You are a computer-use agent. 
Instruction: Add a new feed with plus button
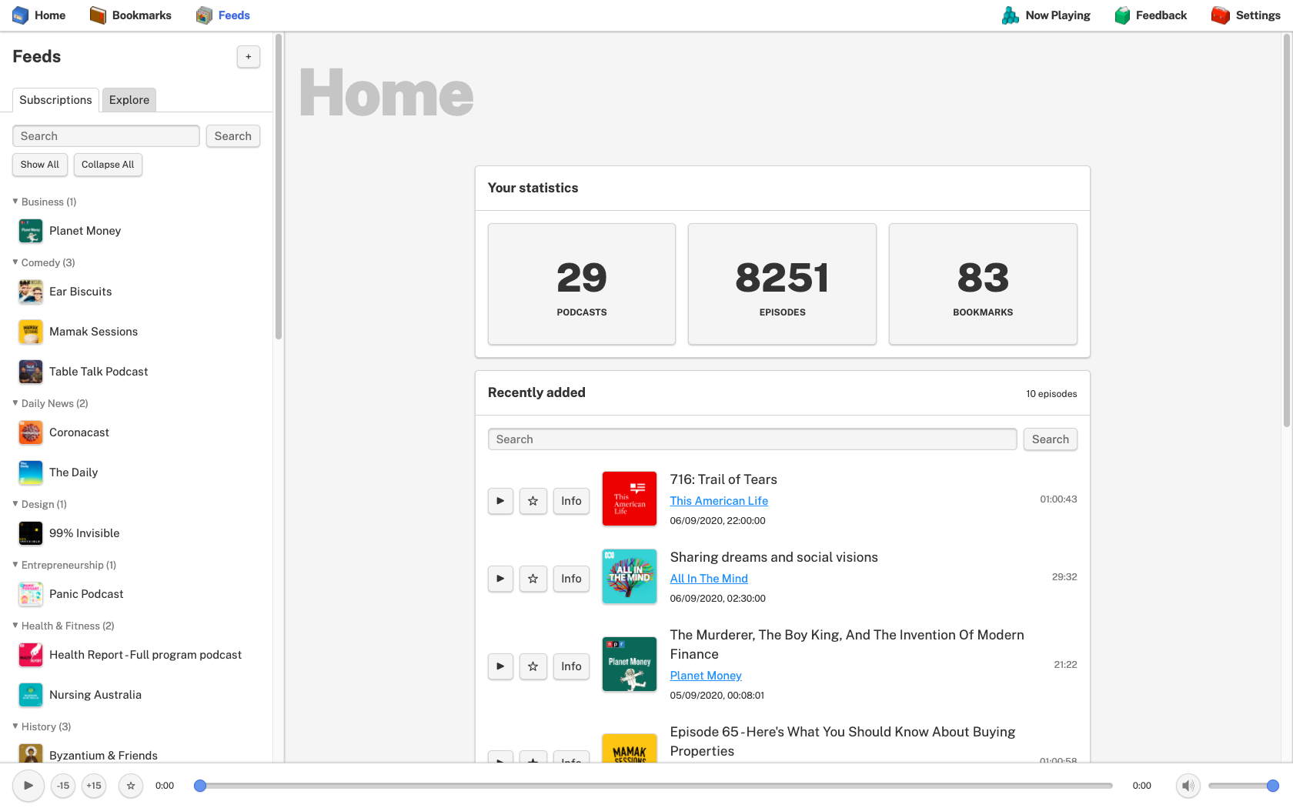(x=249, y=57)
